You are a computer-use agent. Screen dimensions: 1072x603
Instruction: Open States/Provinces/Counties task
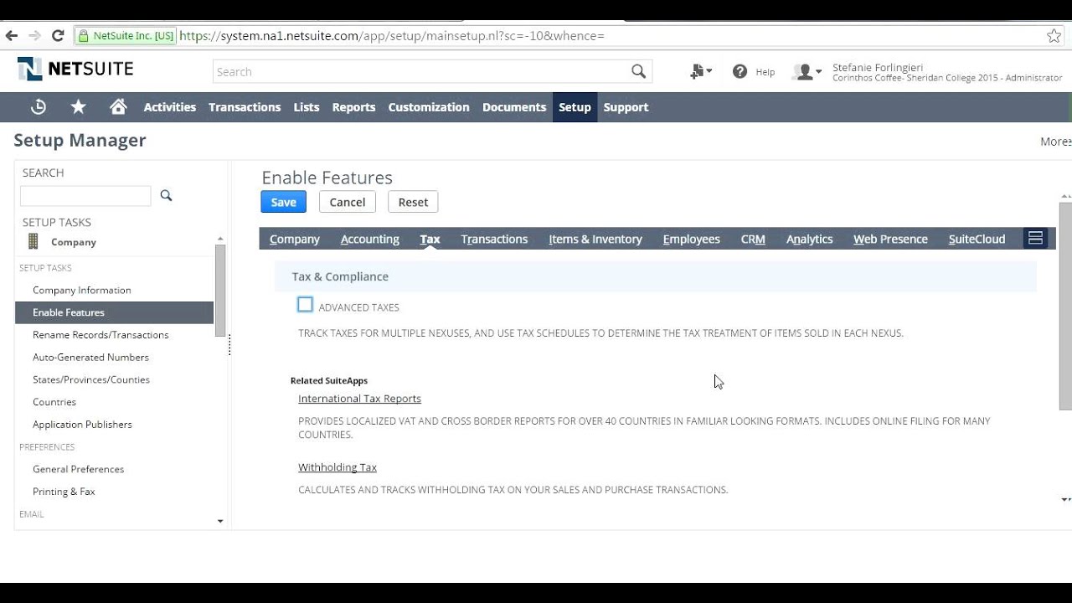click(91, 379)
